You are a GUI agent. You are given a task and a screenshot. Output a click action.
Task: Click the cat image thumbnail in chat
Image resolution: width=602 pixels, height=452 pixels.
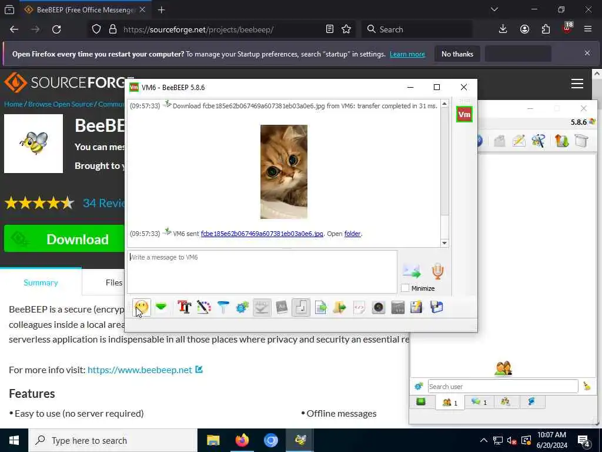click(284, 172)
